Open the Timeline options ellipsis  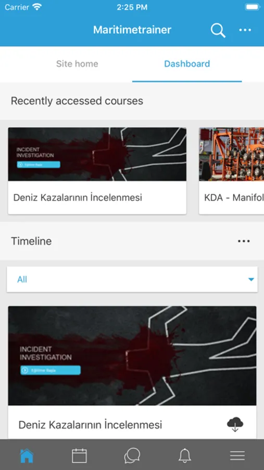click(244, 241)
